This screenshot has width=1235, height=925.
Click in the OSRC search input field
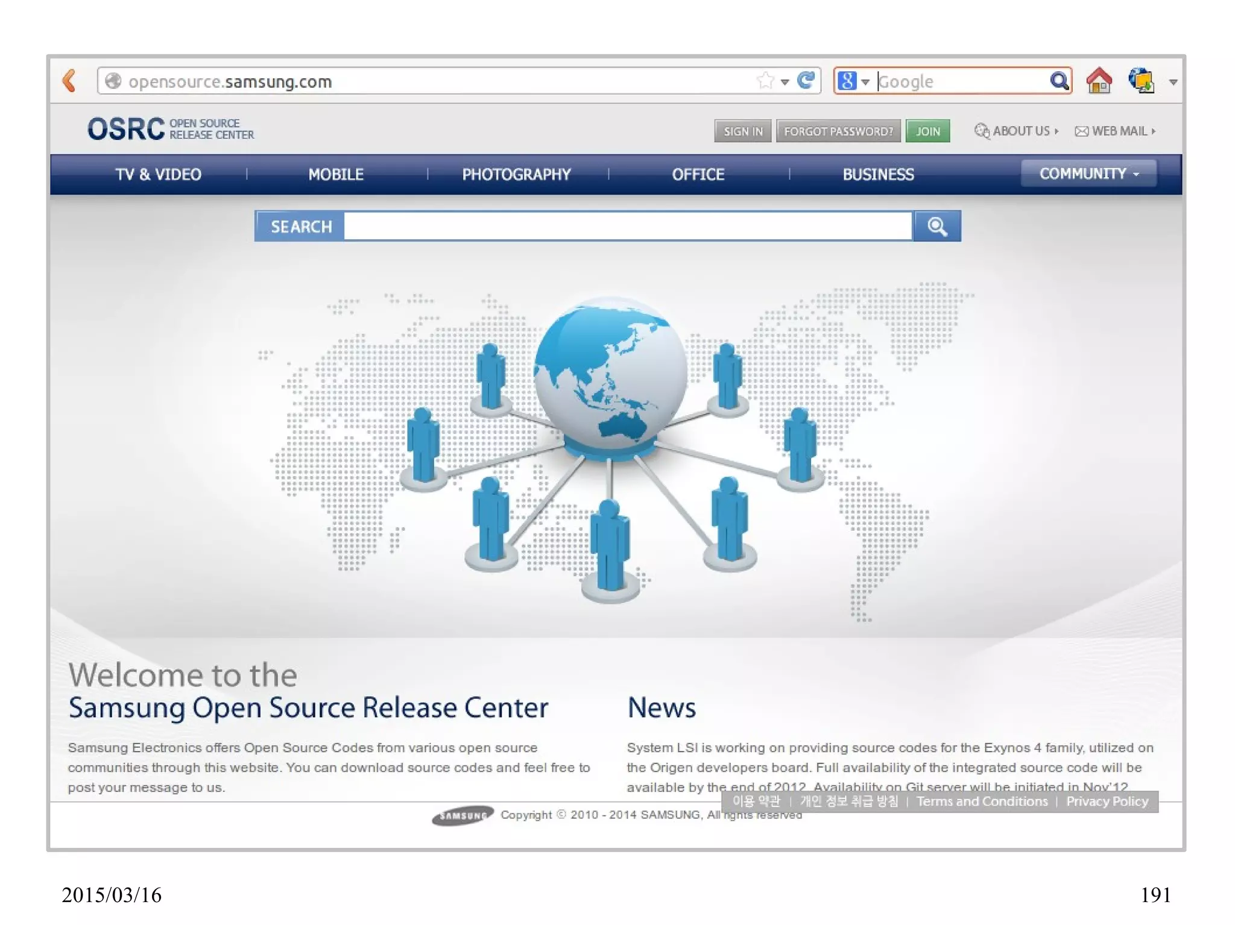point(627,227)
